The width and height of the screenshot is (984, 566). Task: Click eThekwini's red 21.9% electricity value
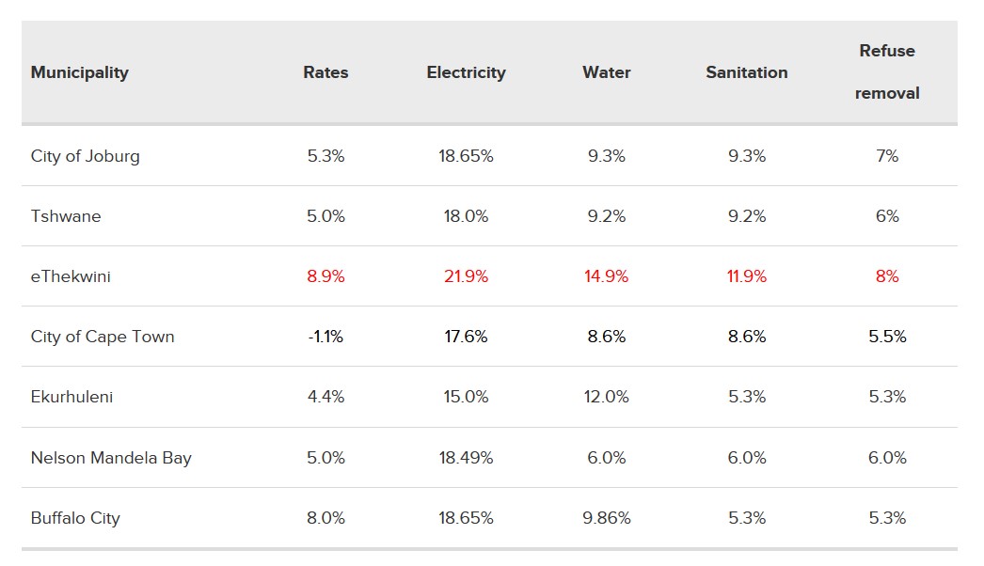[x=466, y=276]
